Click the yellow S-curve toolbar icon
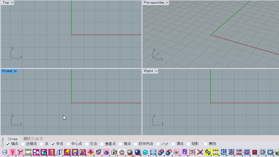279x157 pixels. coord(208,152)
